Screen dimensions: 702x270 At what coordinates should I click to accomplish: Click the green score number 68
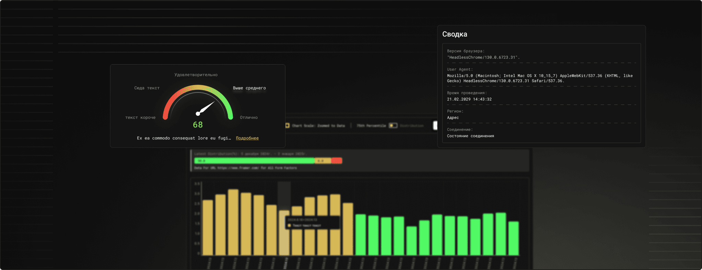[198, 125]
